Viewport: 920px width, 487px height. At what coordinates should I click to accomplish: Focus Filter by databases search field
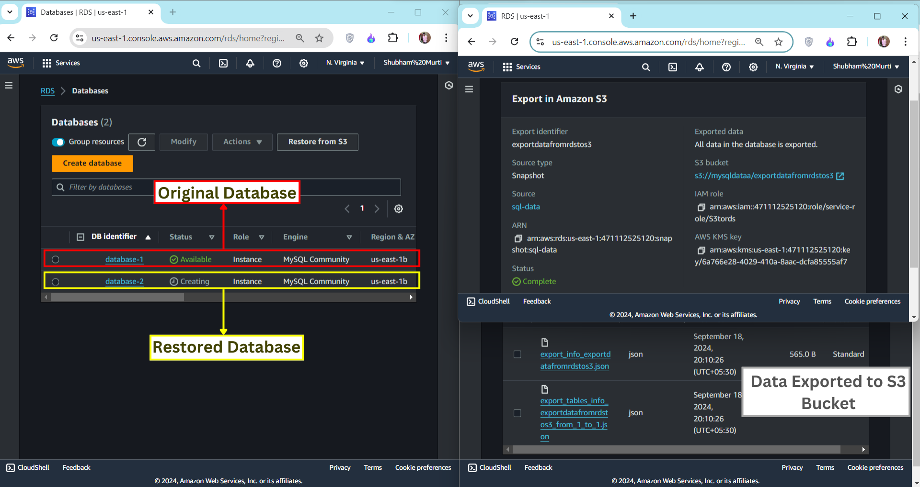click(x=226, y=187)
